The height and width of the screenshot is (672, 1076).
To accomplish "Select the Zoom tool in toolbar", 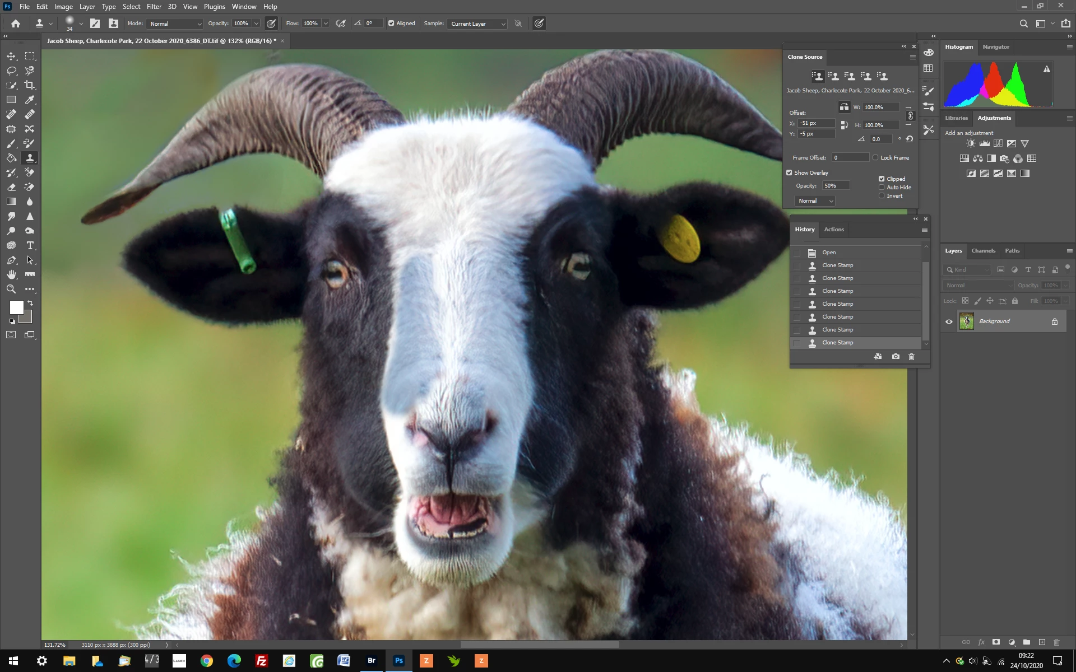I will [x=11, y=289].
